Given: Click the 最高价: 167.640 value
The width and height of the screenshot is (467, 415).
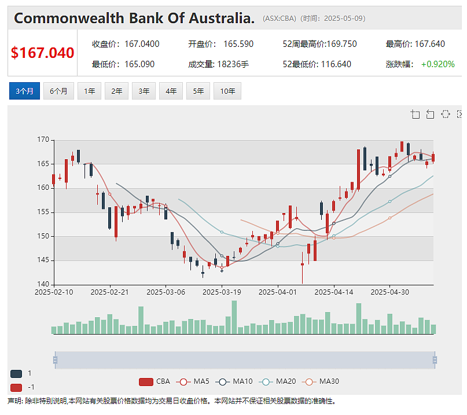Looking at the screenshot, I should (x=415, y=44).
